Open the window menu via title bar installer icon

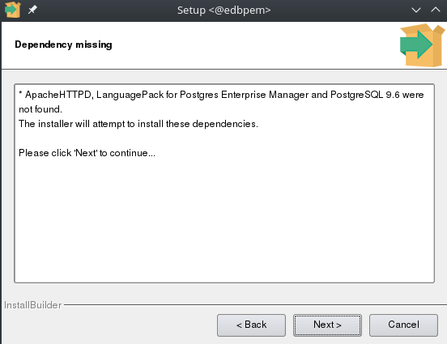[x=12, y=10]
